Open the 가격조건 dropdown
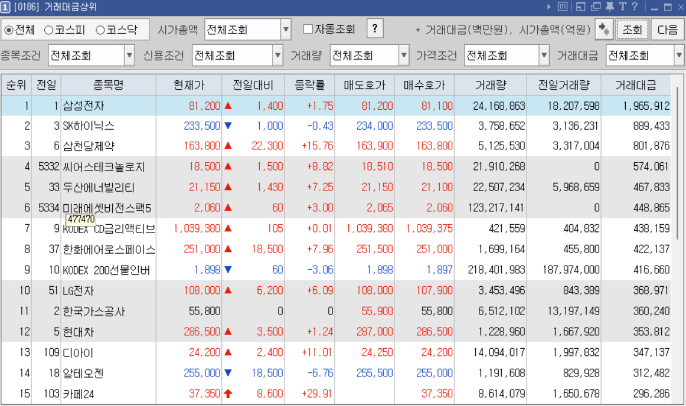Image resolution: width=686 pixels, height=406 pixels. [x=544, y=55]
